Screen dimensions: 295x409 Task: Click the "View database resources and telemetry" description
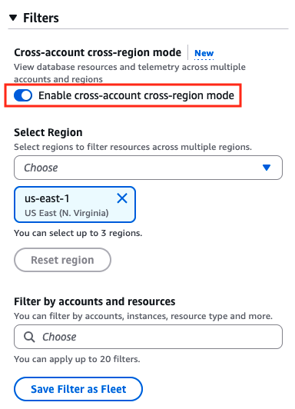click(130, 73)
